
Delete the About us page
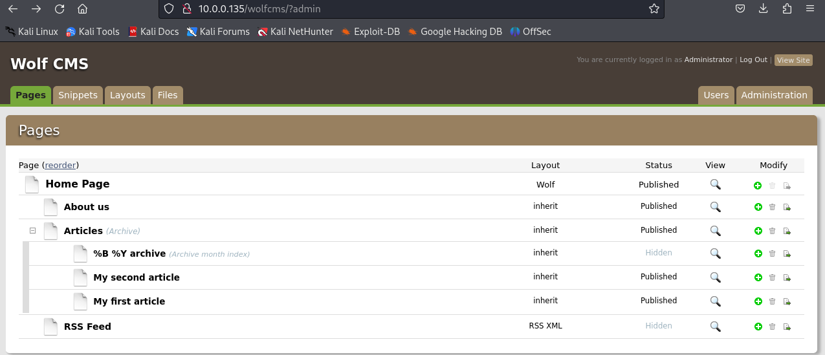point(772,208)
